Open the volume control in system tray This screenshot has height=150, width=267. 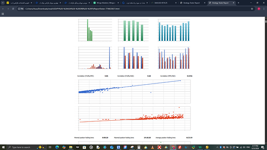pos(244,147)
